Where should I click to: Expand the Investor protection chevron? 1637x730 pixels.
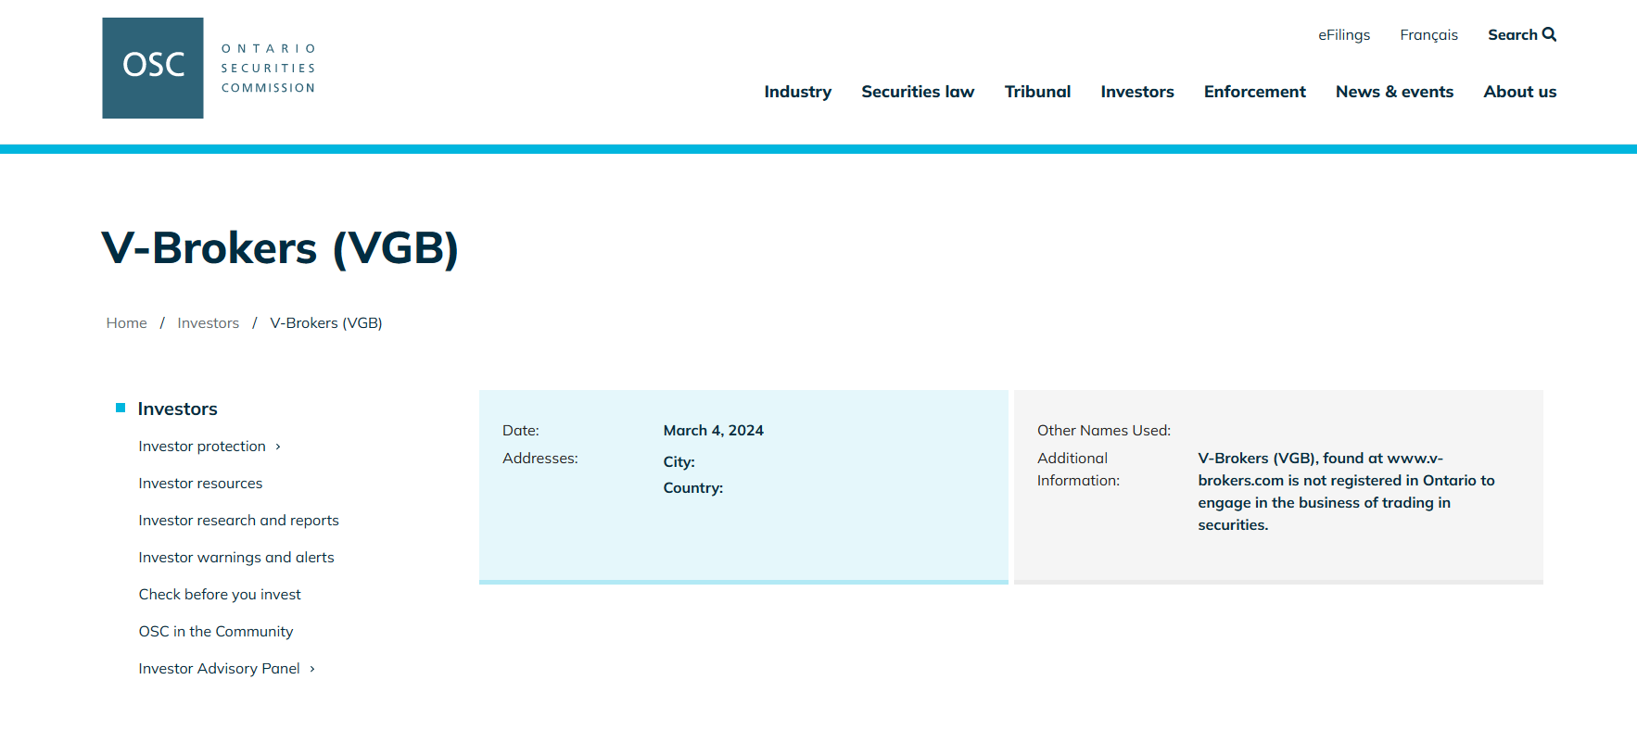point(277,447)
